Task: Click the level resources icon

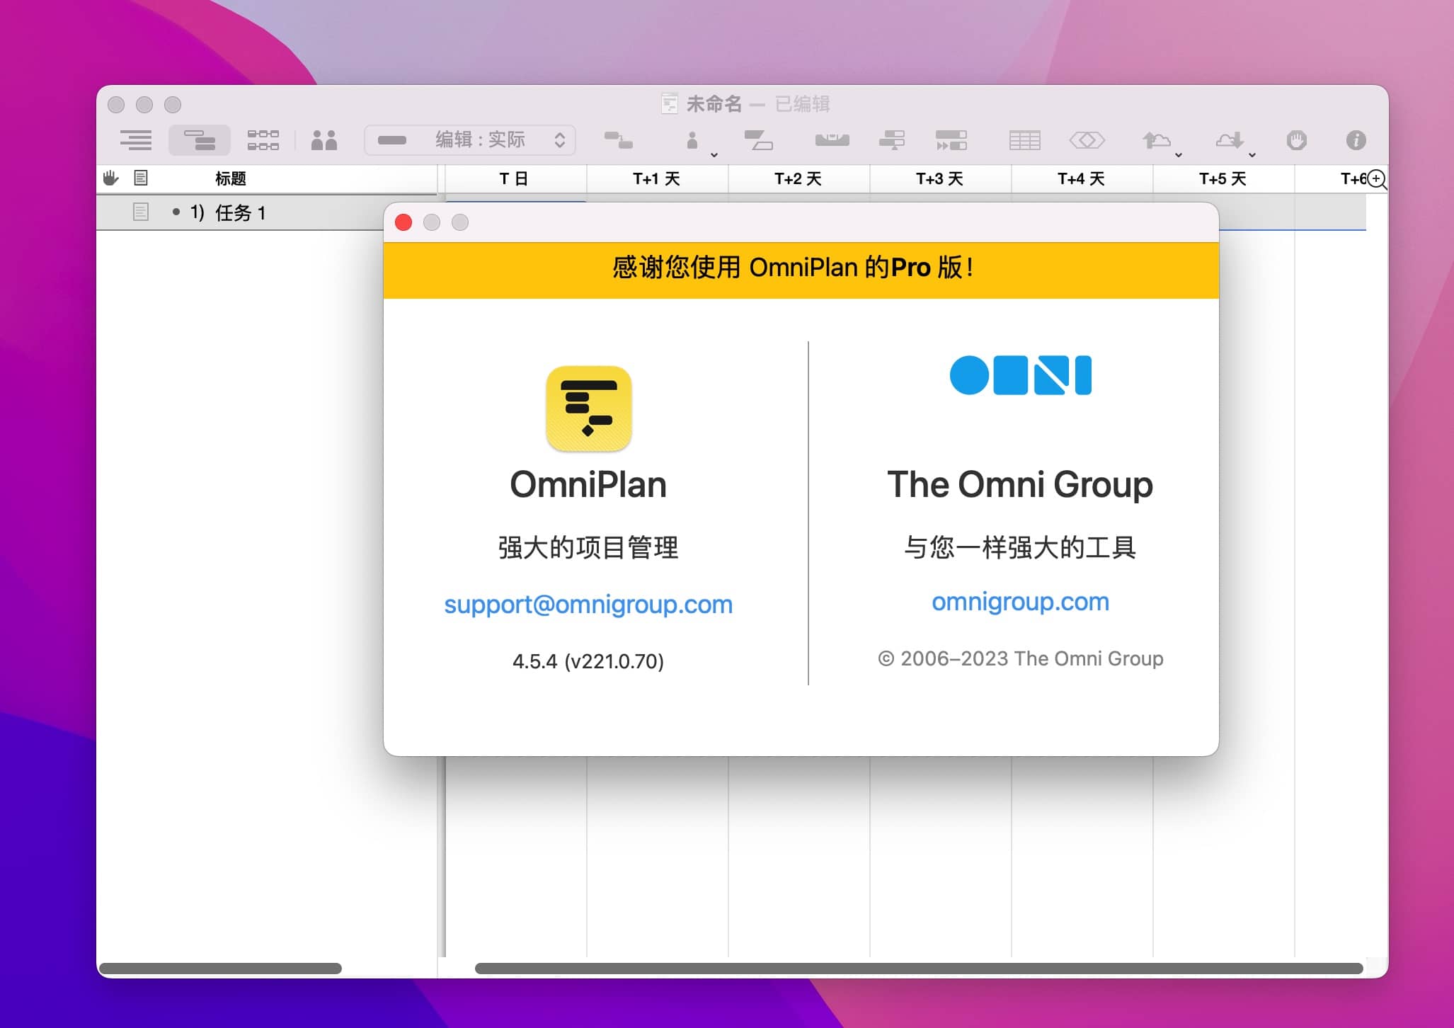Action: click(x=832, y=140)
